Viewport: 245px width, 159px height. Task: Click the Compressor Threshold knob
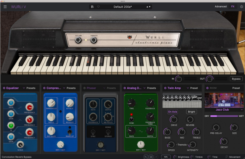(x=51, y=103)
